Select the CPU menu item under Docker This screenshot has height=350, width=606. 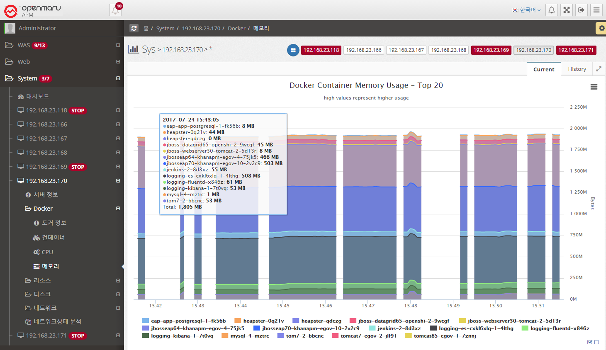click(47, 252)
